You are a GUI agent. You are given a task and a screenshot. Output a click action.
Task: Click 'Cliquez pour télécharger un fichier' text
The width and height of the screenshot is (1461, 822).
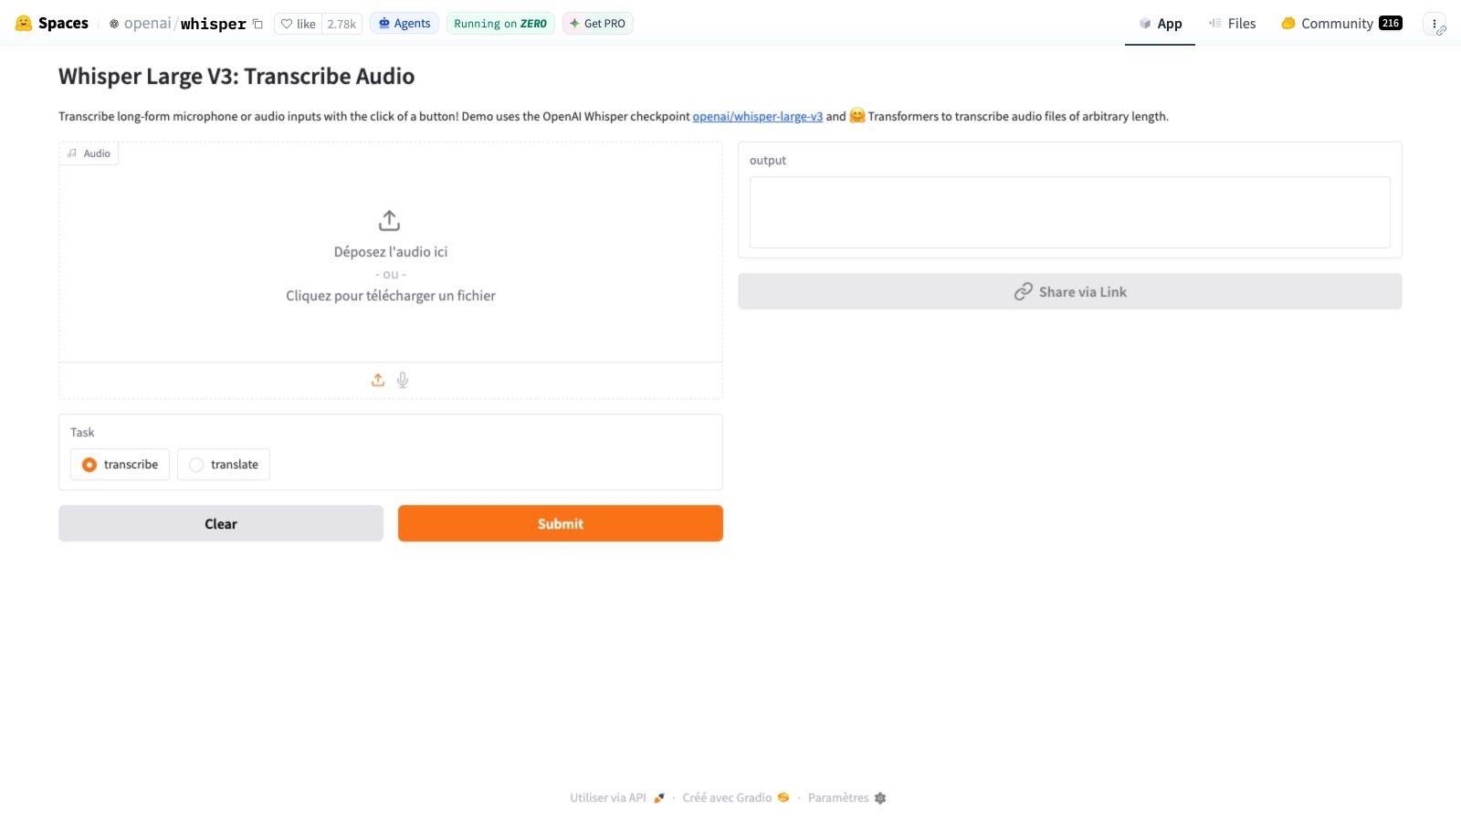point(391,296)
